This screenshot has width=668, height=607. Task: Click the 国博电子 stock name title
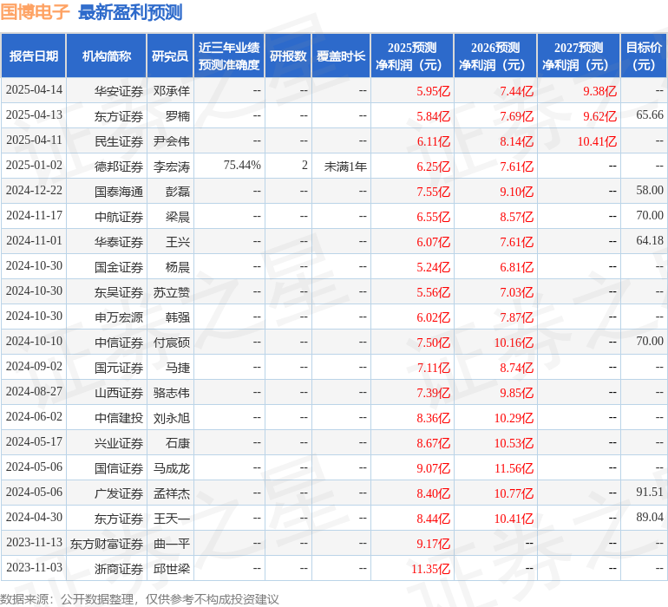tap(36, 12)
